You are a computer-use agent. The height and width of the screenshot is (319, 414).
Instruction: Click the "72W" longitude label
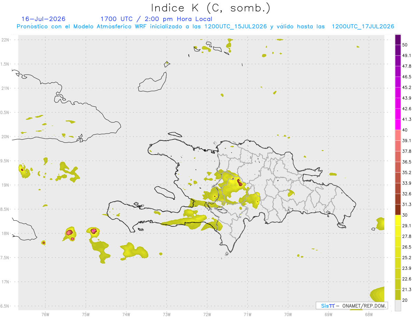pyautogui.click(x=207, y=314)
